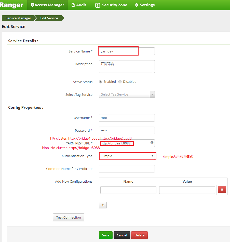Click the Service Details section title
Screen dimensions: 230x242
(x=23, y=41)
